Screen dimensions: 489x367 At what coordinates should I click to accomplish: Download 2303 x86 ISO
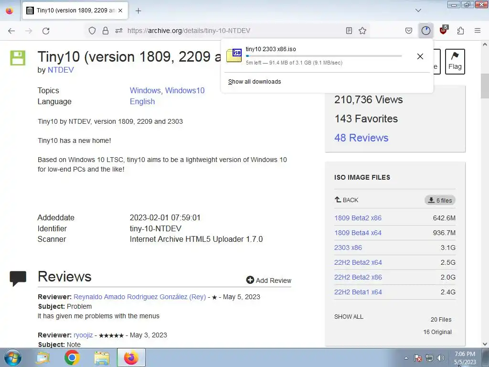pyautogui.click(x=348, y=248)
